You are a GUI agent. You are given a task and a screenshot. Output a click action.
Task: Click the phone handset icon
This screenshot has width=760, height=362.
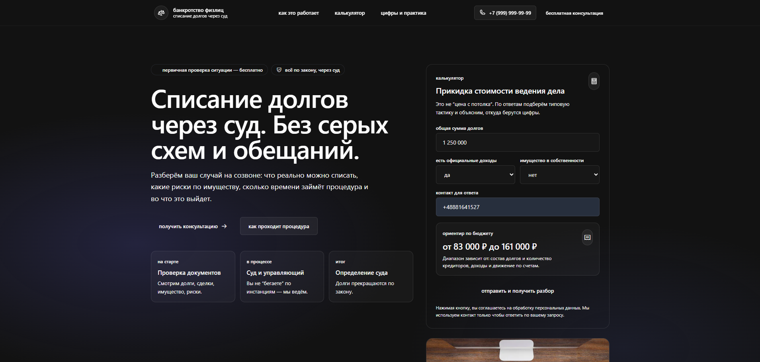[x=483, y=13]
